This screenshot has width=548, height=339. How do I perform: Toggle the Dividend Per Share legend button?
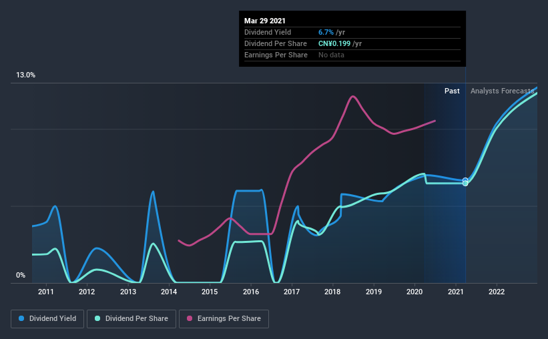[131, 319]
